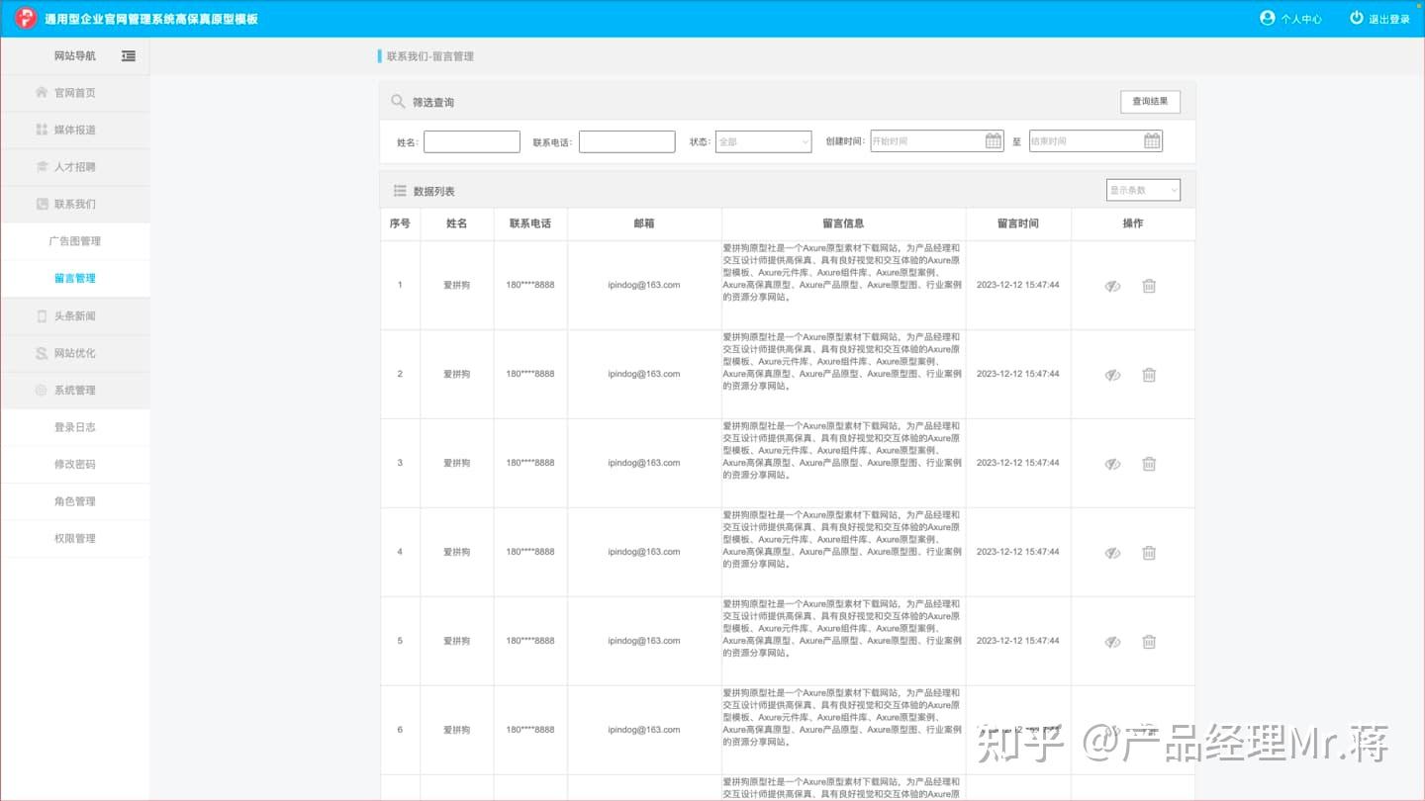Toggle the visibility eye icon in row 1

coord(1112,286)
